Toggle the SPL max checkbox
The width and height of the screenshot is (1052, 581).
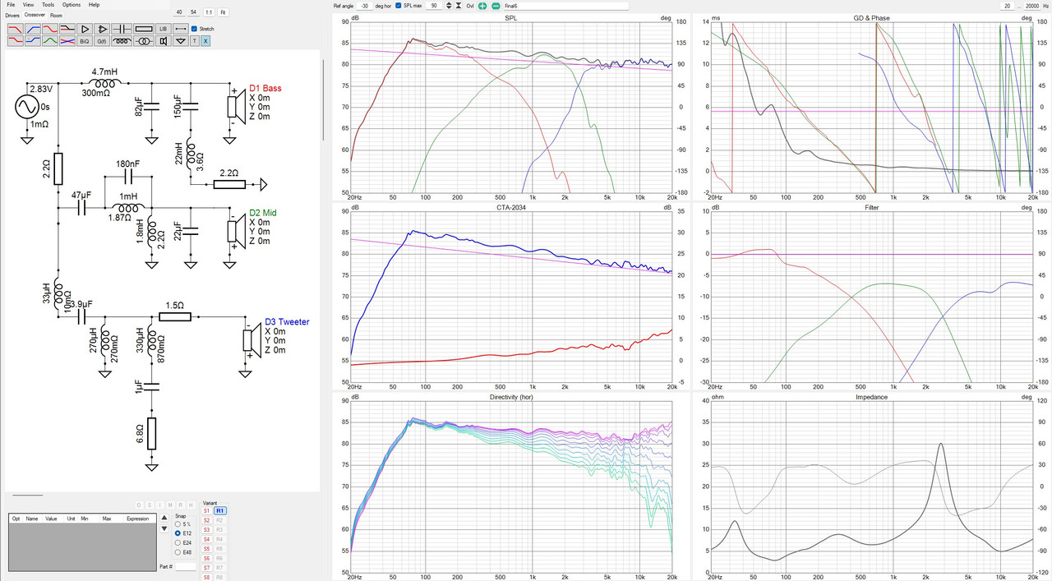[398, 6]
